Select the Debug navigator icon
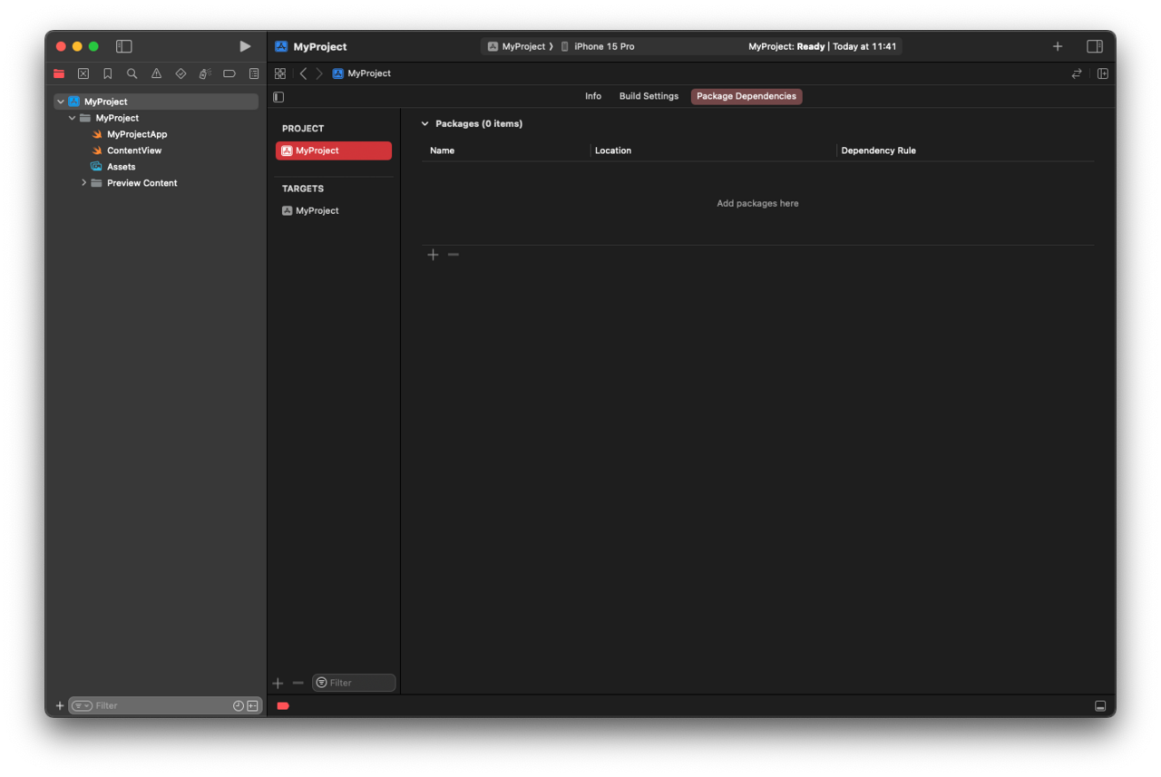The height and width of the screenshot is (777, 1161). click(x=204, y=73)
